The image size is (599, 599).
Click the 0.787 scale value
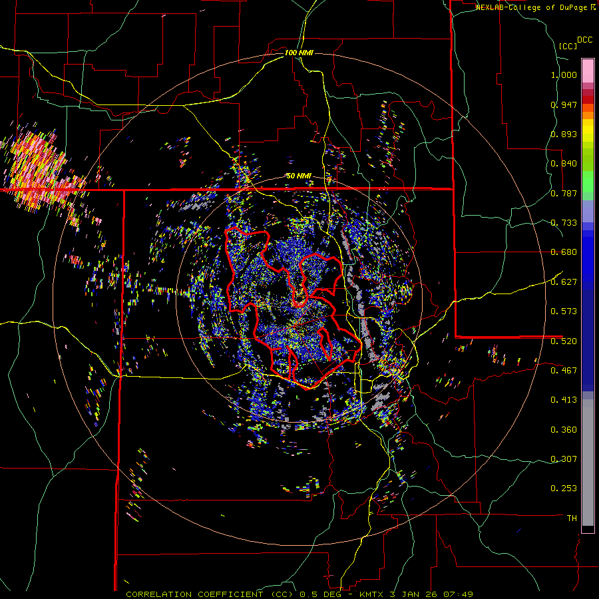564,193
